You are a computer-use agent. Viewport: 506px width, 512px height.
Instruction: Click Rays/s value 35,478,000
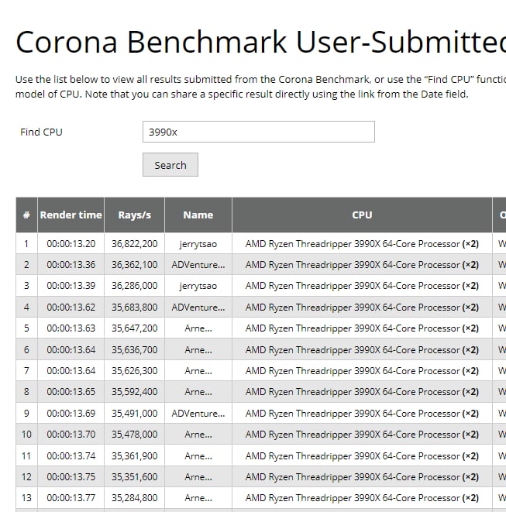[134, 435]
